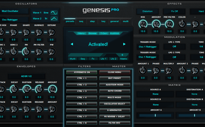The height and width of the screenshot is (127, 205).
Task: Open the SOURCE A matrix dropdown
Action: click(x=155, y=94)
